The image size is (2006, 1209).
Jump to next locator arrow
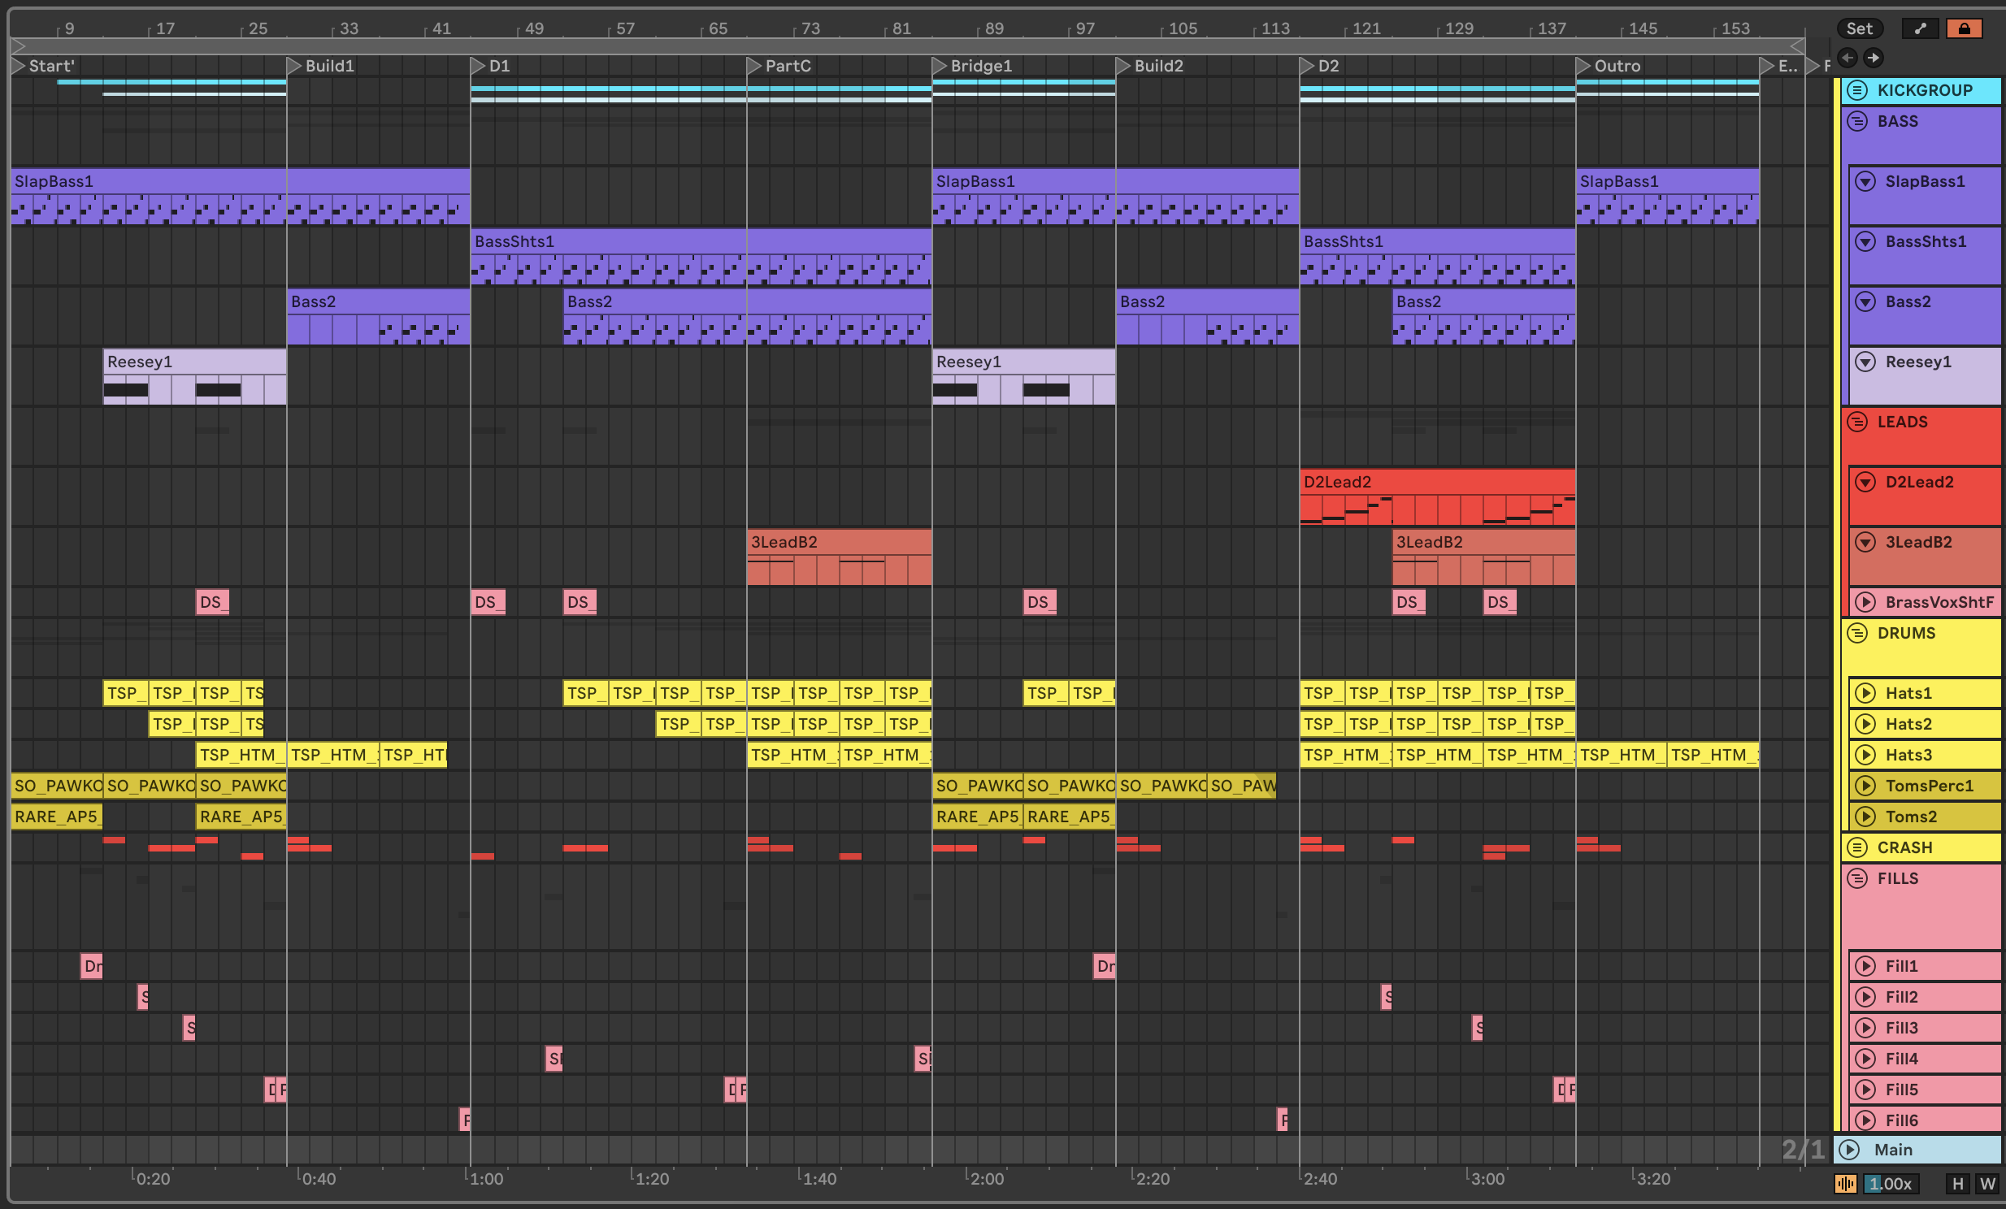[1873, 58]
